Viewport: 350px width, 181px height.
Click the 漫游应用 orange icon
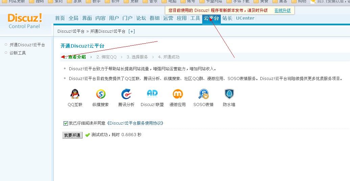178,94
